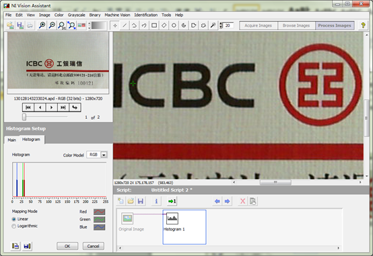Open the Identification menu
The width and height of the screenshot is (373, 256).
click(x=146, y=15)
